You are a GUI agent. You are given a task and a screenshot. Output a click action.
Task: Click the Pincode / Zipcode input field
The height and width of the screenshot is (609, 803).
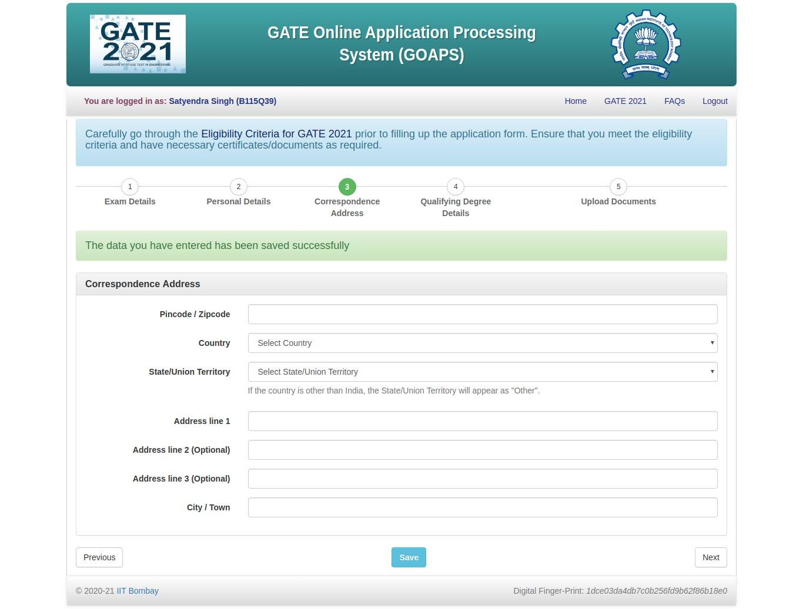coord(483,314)
